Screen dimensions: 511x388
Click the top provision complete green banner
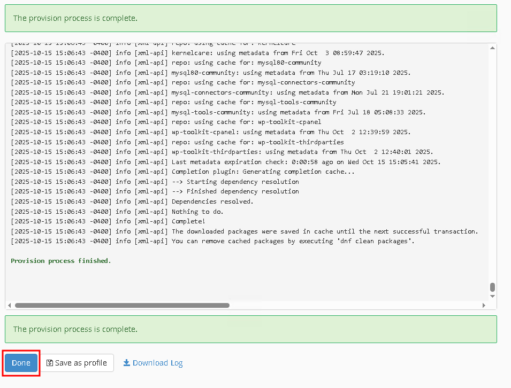click(250, 18)
